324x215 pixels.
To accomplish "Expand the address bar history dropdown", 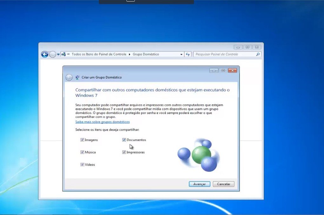I will pyautogui.click(x=181, y=54).
